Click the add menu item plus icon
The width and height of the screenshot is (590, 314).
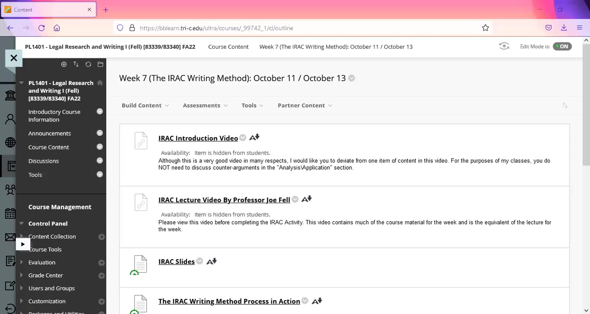[64, 64]
